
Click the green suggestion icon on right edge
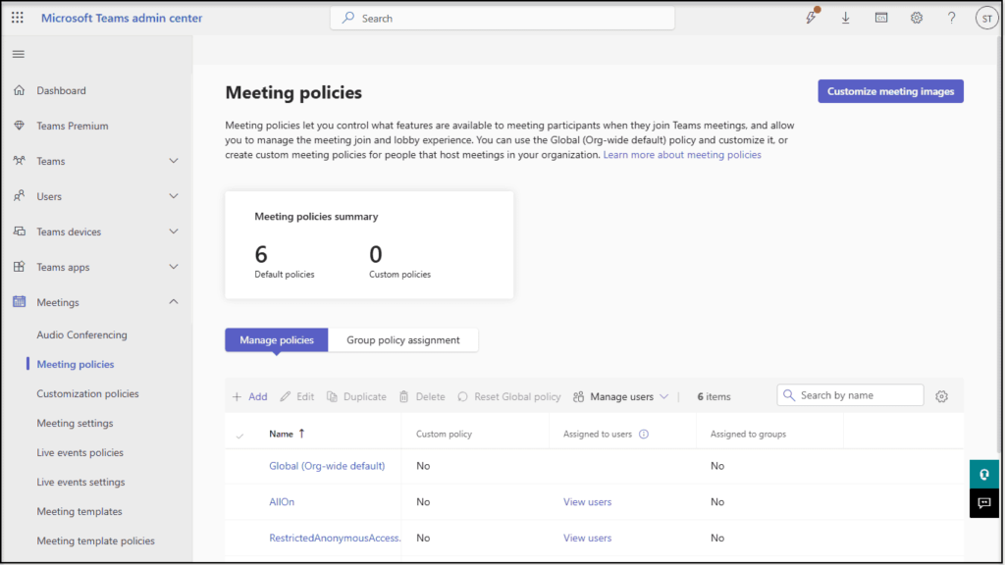pos(983,474)
